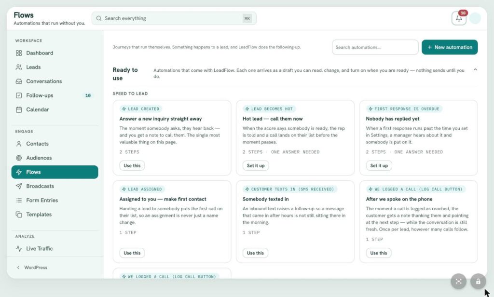
Task: Click the Flows lightning icon in sidebar
Action: coord(19,172)
